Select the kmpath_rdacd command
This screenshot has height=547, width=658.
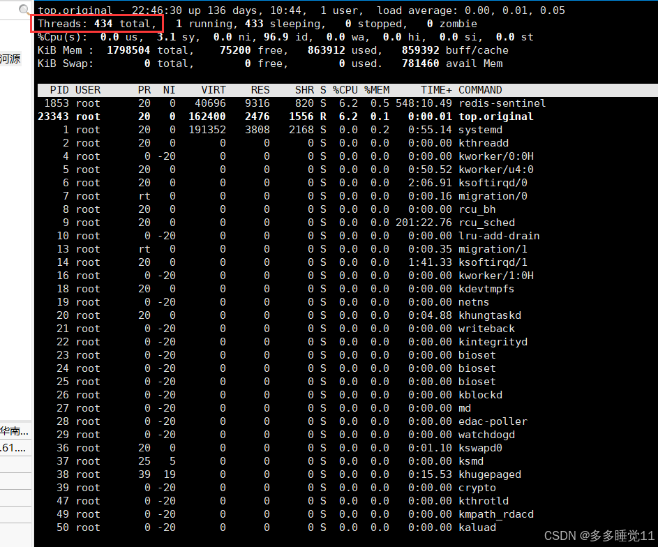coord(495,514)
